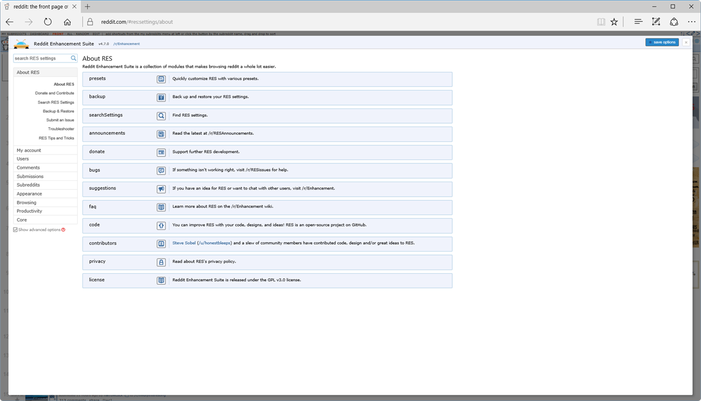Image resolution: width=701 pixels, height=401 pixels.
Task: Click the floppy disk icon in the backup row
Action: coord(161,97)
